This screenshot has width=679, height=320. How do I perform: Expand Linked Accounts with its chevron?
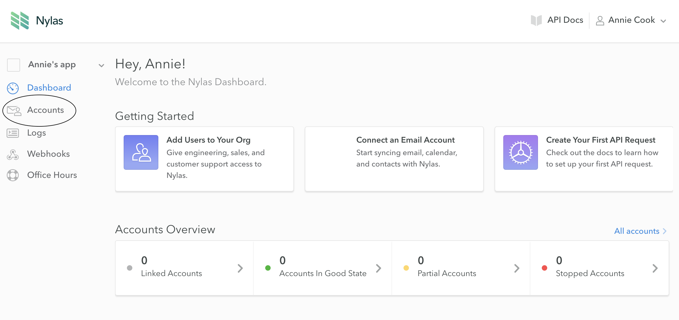click(240, 268)
